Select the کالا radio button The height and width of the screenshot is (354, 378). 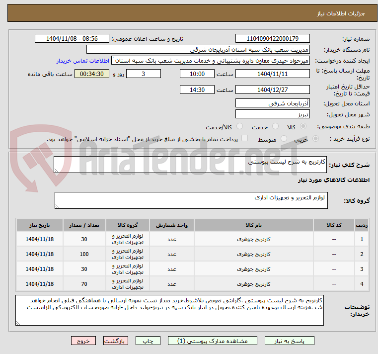[x=303, y=126]
